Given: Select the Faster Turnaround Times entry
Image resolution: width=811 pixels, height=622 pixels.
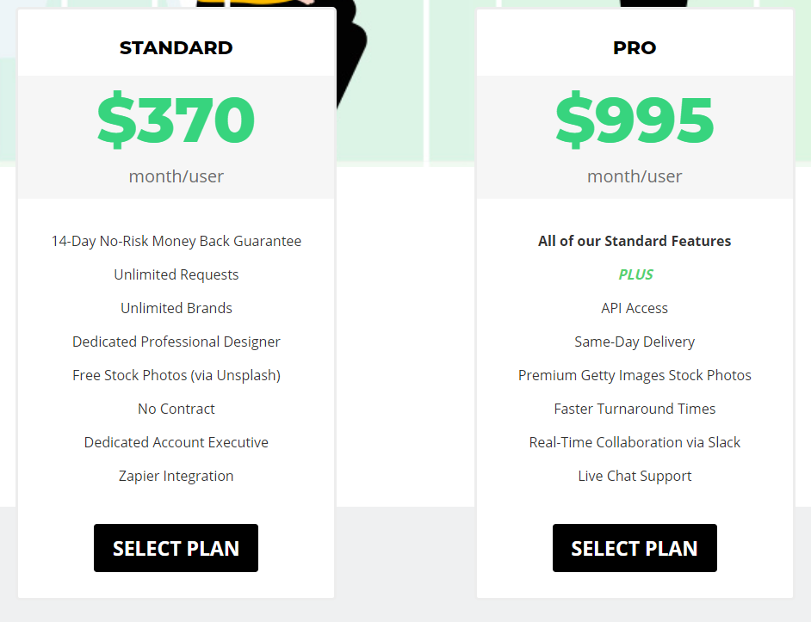Looking at the screenshot, I should tap(635, 409).
